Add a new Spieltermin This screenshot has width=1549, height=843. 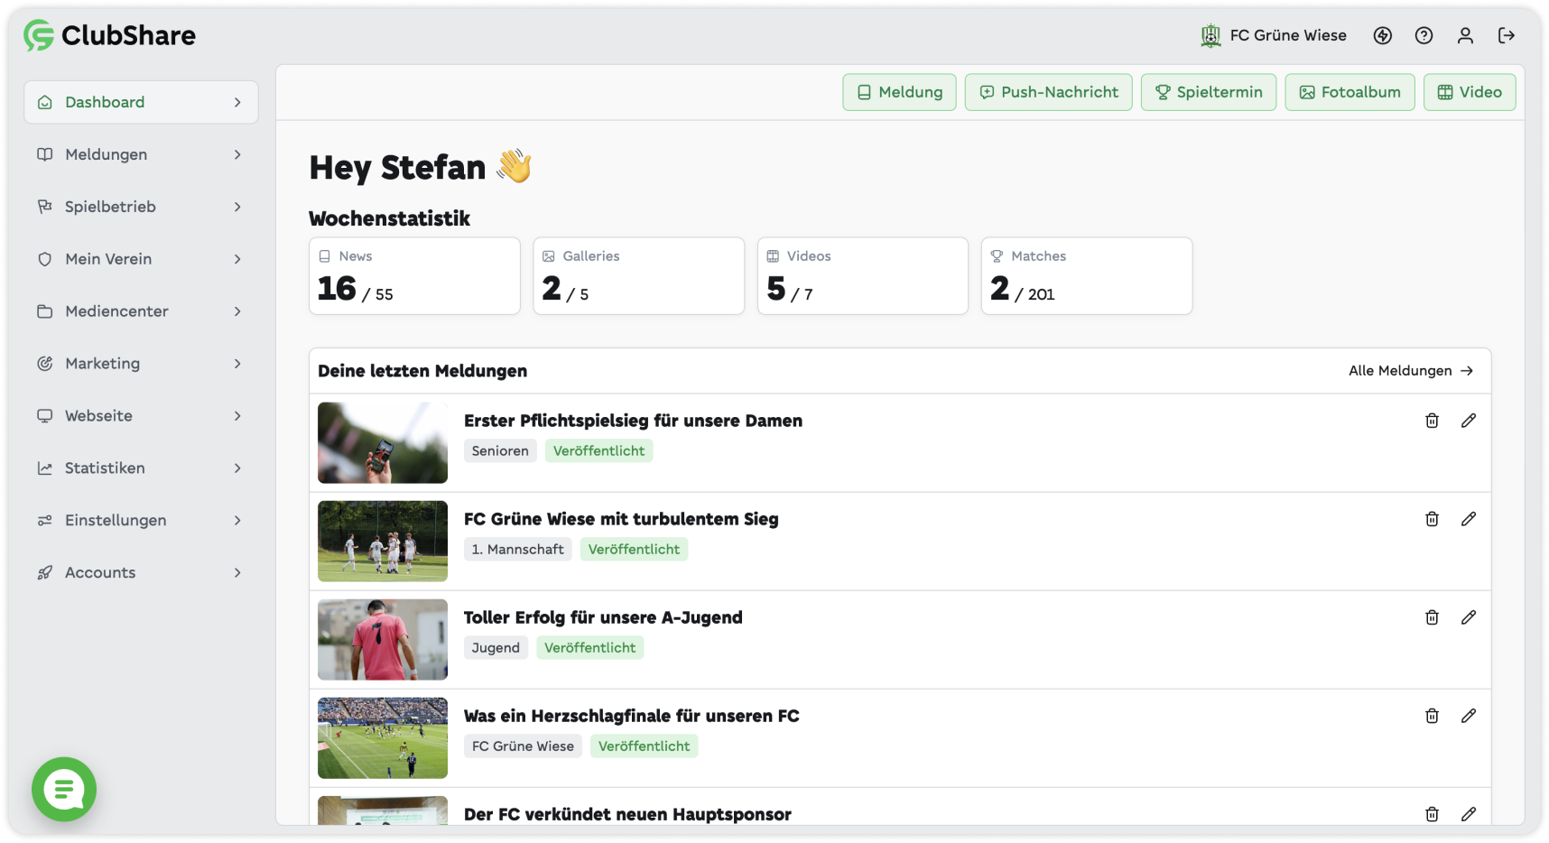[1209, 92]
